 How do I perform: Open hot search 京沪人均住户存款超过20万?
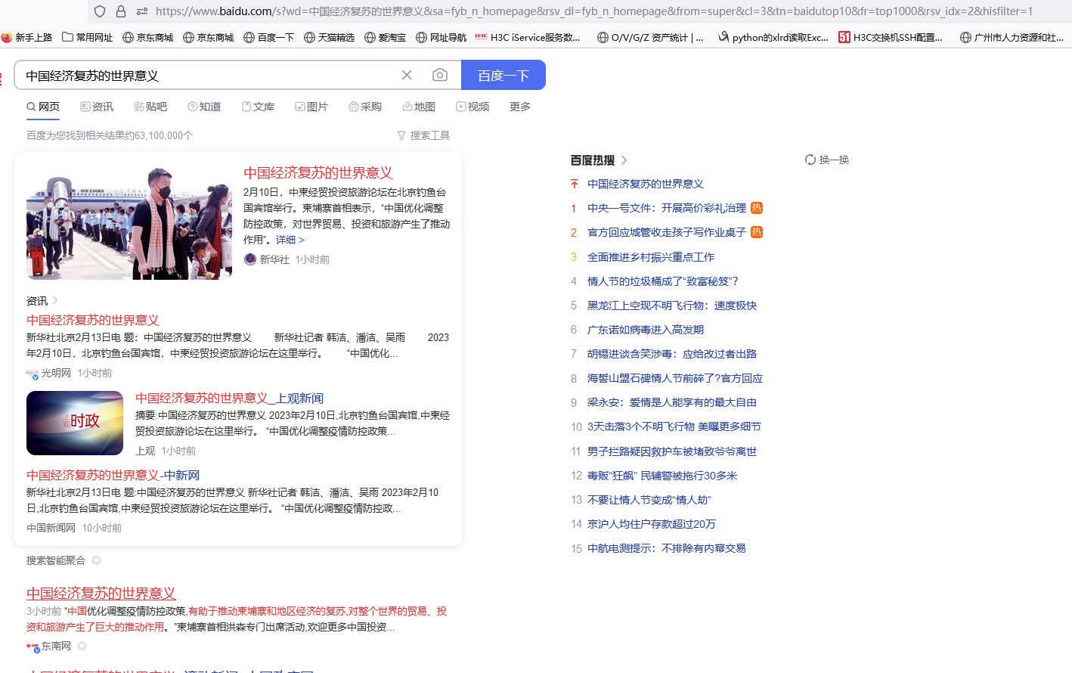coord(652,524)
